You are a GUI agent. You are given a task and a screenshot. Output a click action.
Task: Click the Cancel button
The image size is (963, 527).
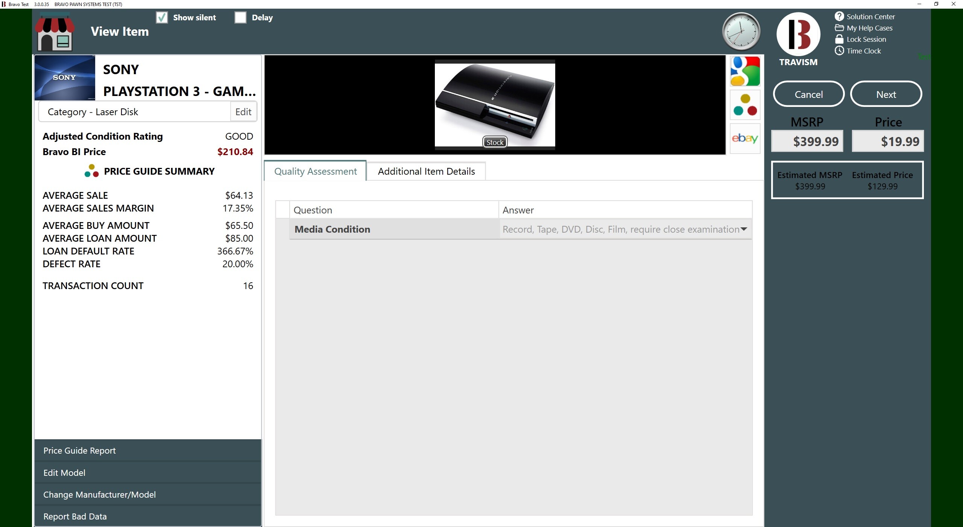point(809,94)
